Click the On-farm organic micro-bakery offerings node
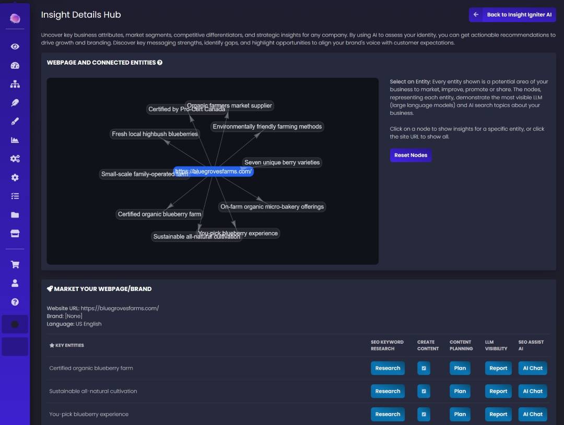564x425 pixels. 272,207
